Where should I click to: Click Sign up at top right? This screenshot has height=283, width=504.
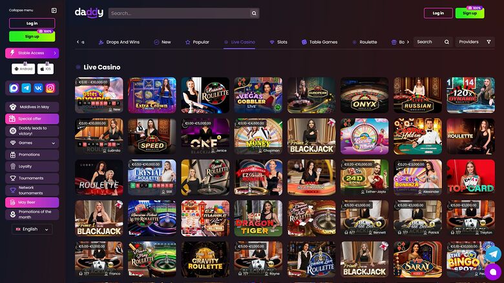[x=470, y=13]
